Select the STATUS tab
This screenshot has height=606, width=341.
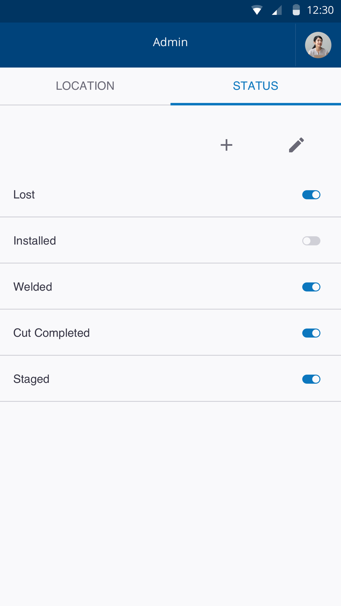(255, 86)
